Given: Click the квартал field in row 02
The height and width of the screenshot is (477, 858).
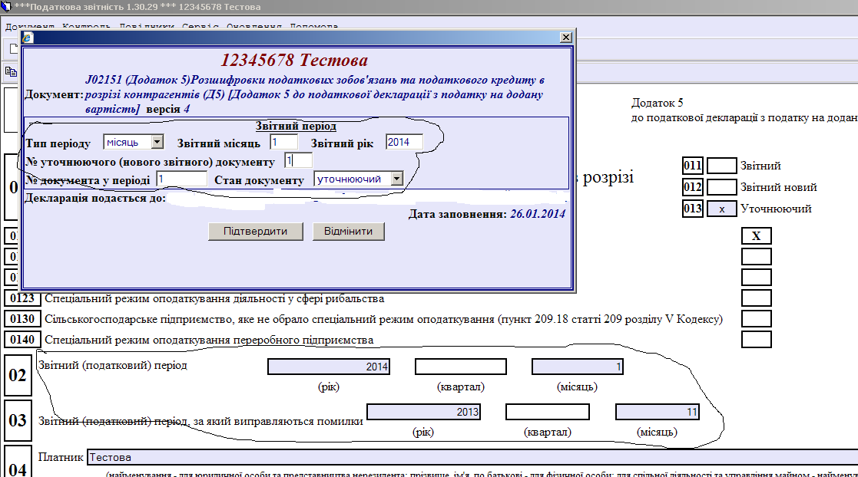Looking at the screenshot, I should (460, 367).
